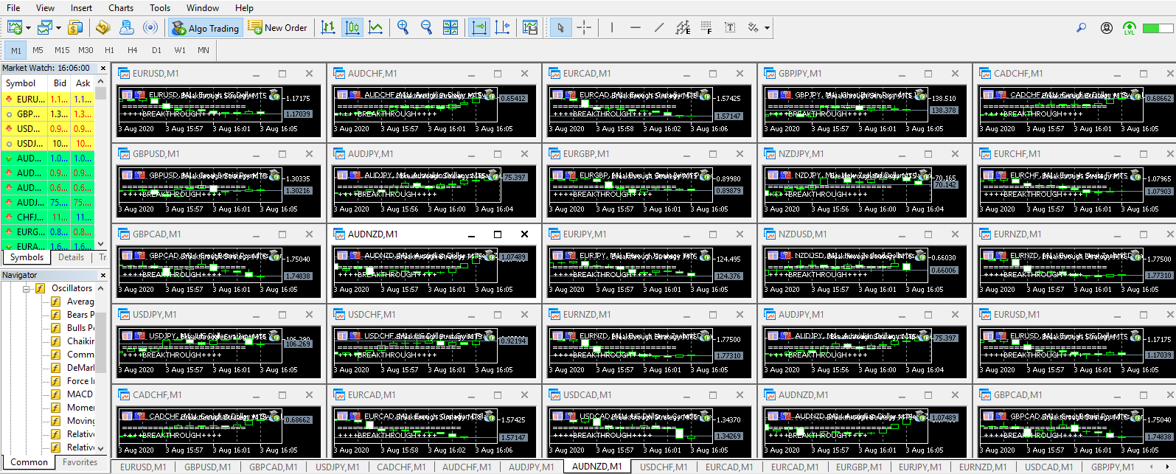The width and height of the screenshot is (1176, 474).
Task: Tile chart windows using grid icon
Action: [x=450, y=28]
